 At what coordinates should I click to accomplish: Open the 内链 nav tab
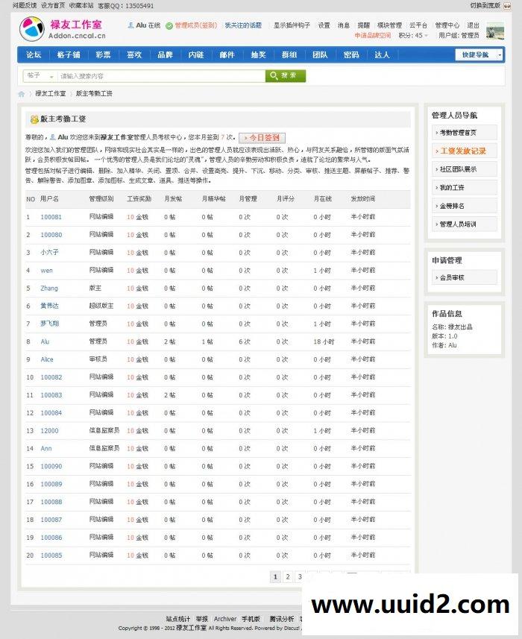[x=196, y=54]
